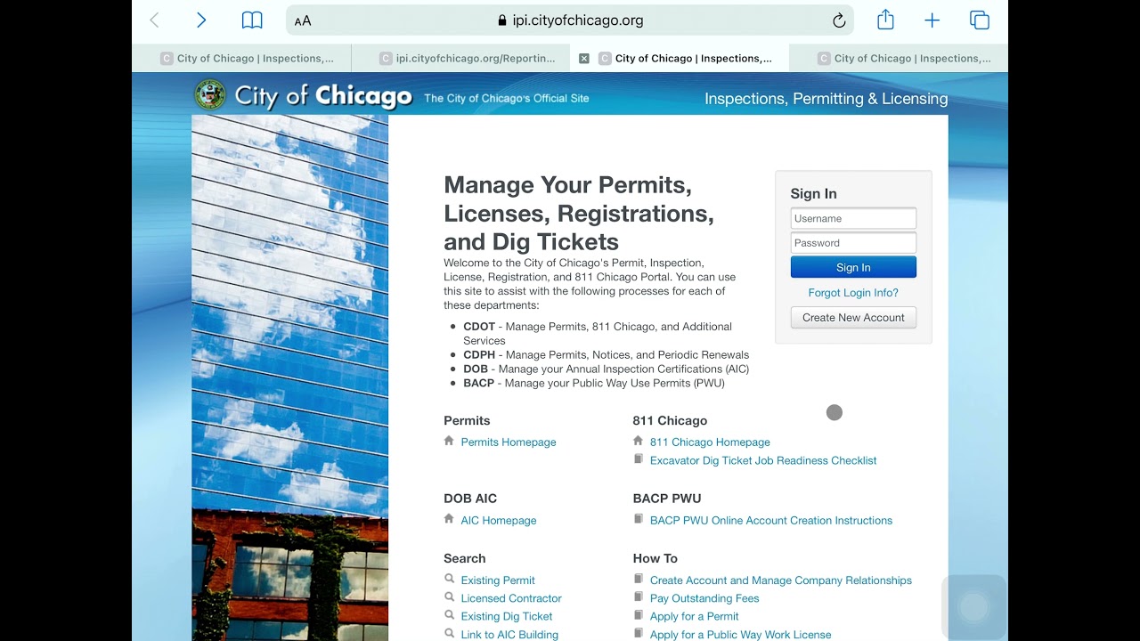Focus the Password field
This screenshot has width=1140, height=641.
pyautogui.click(x=853, y=243)
